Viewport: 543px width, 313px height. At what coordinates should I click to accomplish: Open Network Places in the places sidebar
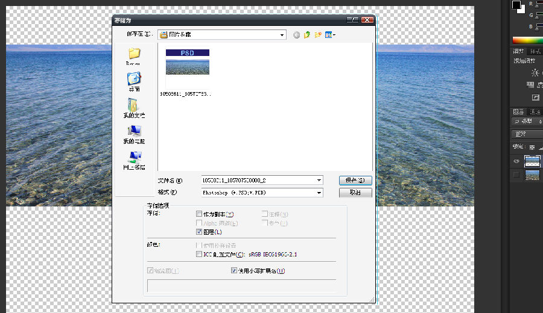click(x=134, y=160)
